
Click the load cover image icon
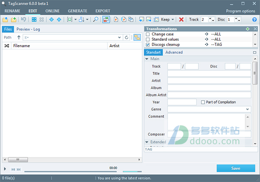click(141, 19)
